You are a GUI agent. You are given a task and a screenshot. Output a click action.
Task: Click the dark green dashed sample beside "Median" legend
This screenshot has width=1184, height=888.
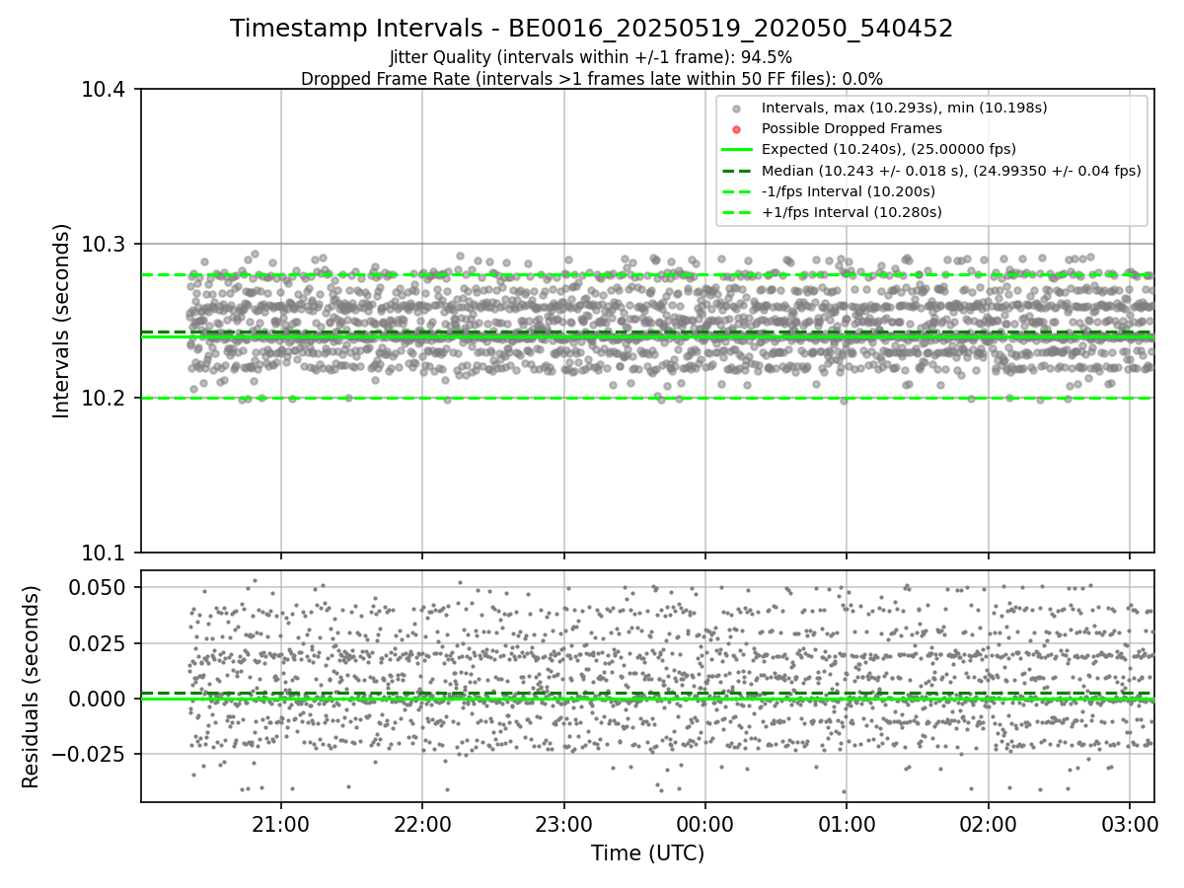point(736,171)
